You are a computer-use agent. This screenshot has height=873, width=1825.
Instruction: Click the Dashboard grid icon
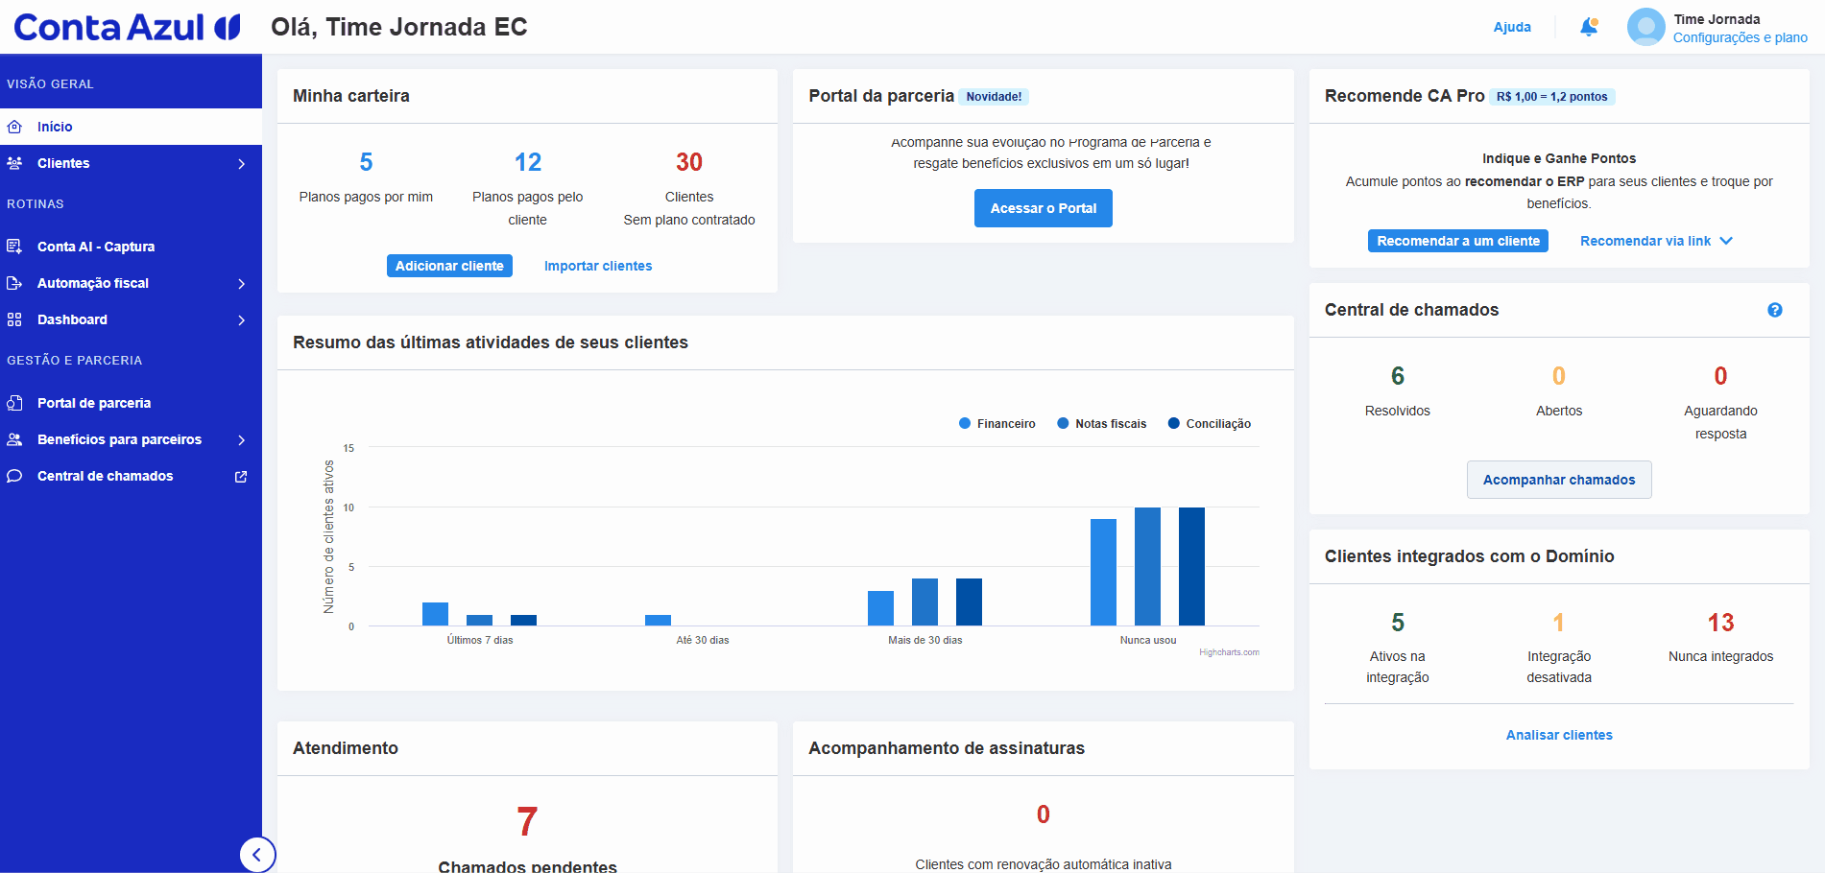(x=14, y=319)
